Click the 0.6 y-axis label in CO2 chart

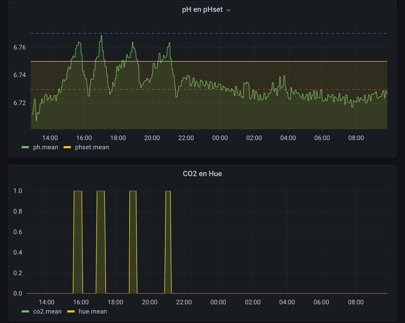click(x=18, y=232)
